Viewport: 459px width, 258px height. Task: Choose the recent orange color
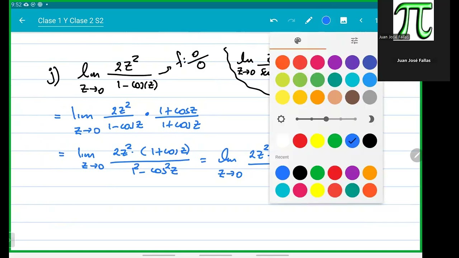[x=370, y=173]
